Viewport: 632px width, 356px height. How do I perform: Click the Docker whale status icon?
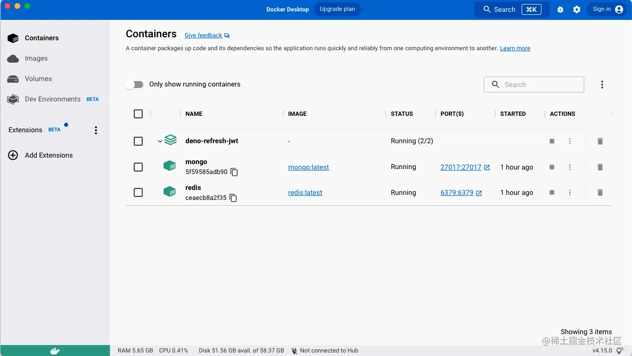[x=55, y=351]
